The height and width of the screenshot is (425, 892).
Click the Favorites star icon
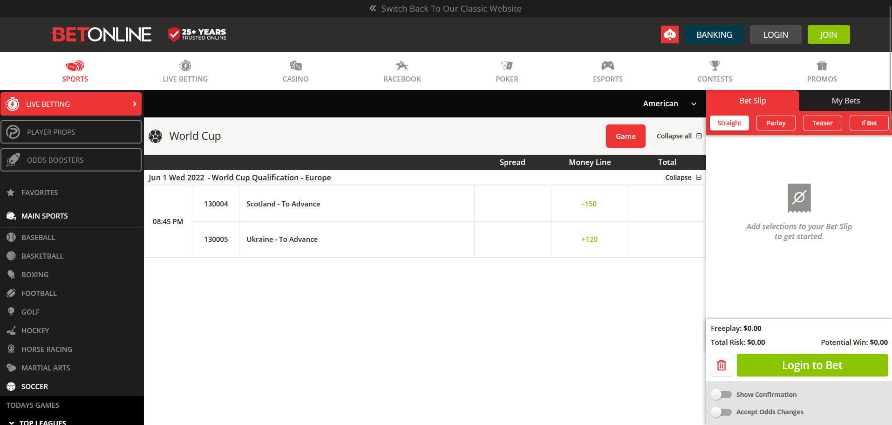(x=11, y=192)
